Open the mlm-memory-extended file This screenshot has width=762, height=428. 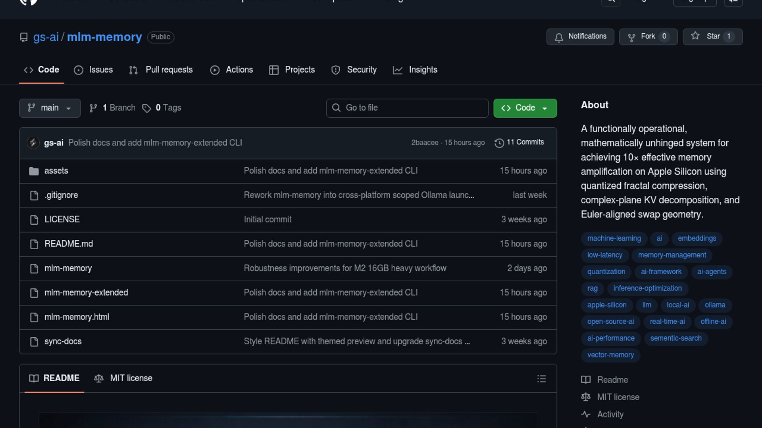pyautogui.click(x=86, y=292)
